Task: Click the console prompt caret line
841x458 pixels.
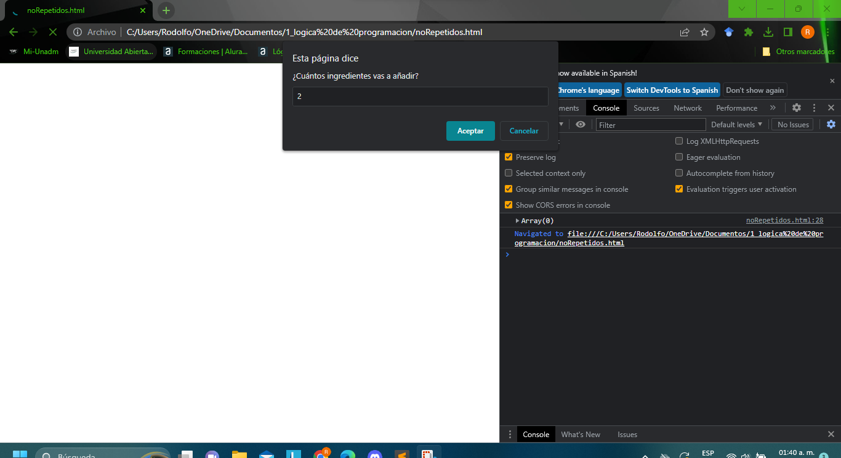Action: click(670, 255)
